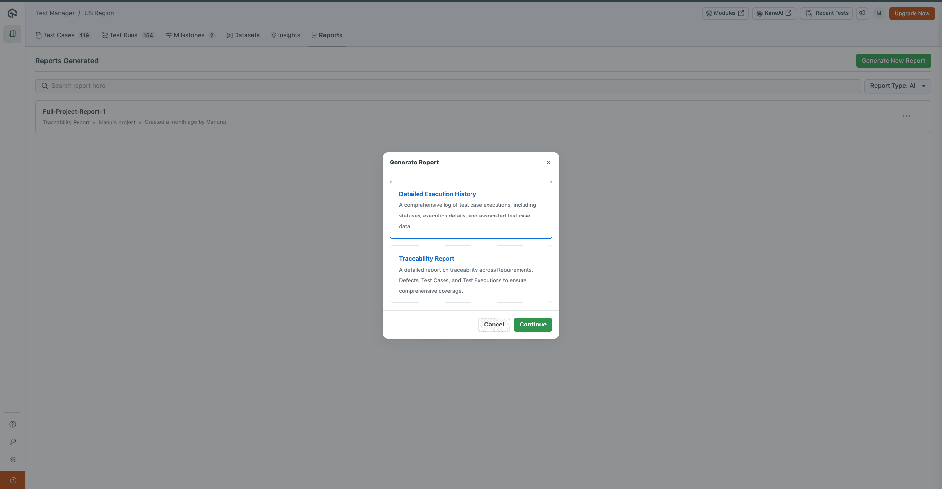The image size is (942, 489).
Task: Open the Milestones tab
Action: pyautogui.click(x=189, y=35)
